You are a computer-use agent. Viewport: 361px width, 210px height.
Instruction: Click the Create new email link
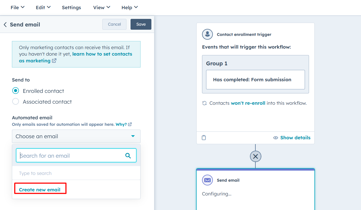(40, 189)
